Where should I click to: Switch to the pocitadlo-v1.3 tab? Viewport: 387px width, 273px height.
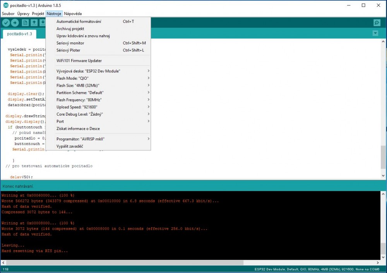(19, 34)
